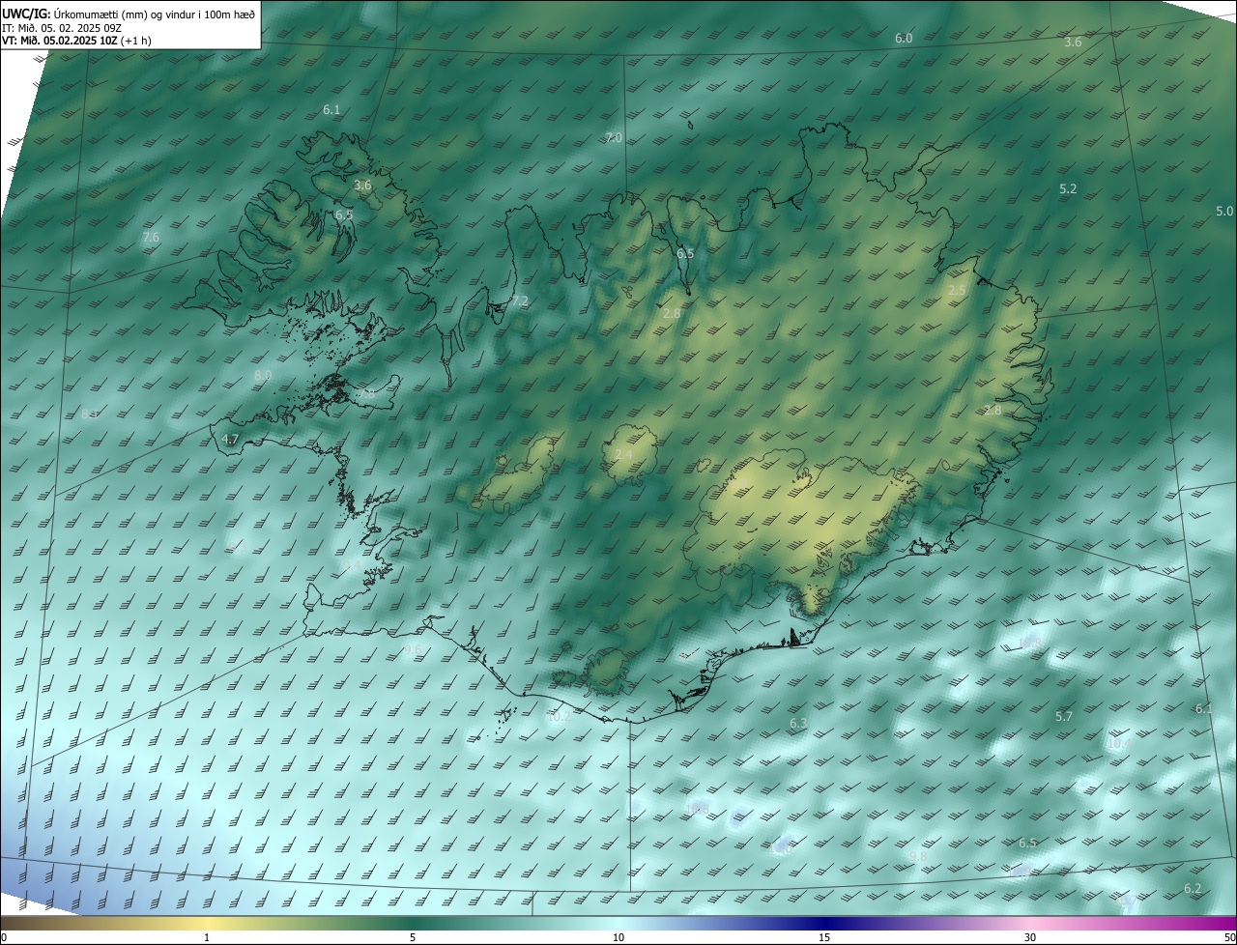
Task: Click the 6.2 value label on the map
Action: pos(1193,888)
